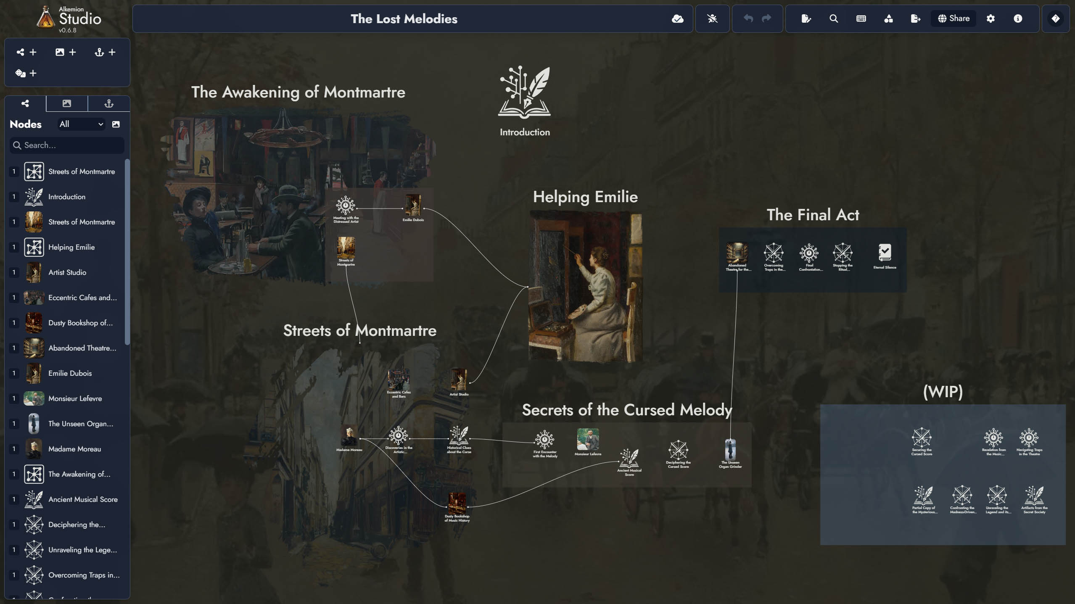Expand the All nodes filter dropdown
Screen dimensions: 1075x604
[x=80, y=123]
